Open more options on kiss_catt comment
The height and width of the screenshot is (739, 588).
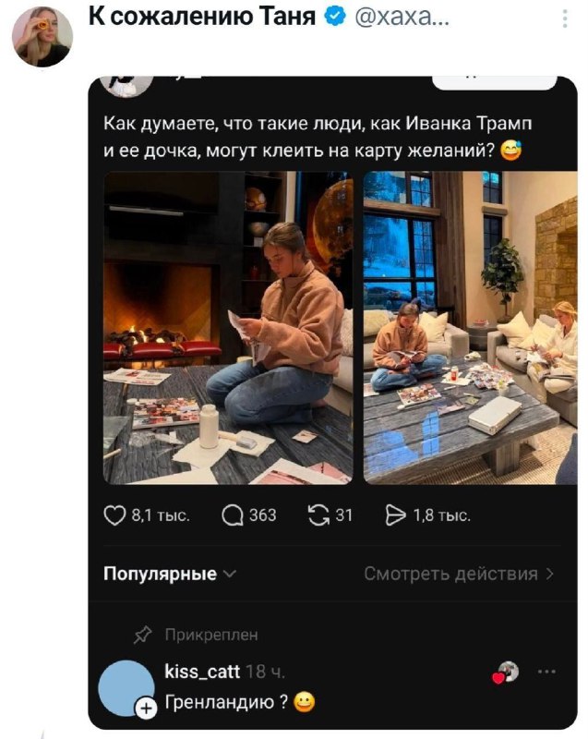tap(546, 672)
